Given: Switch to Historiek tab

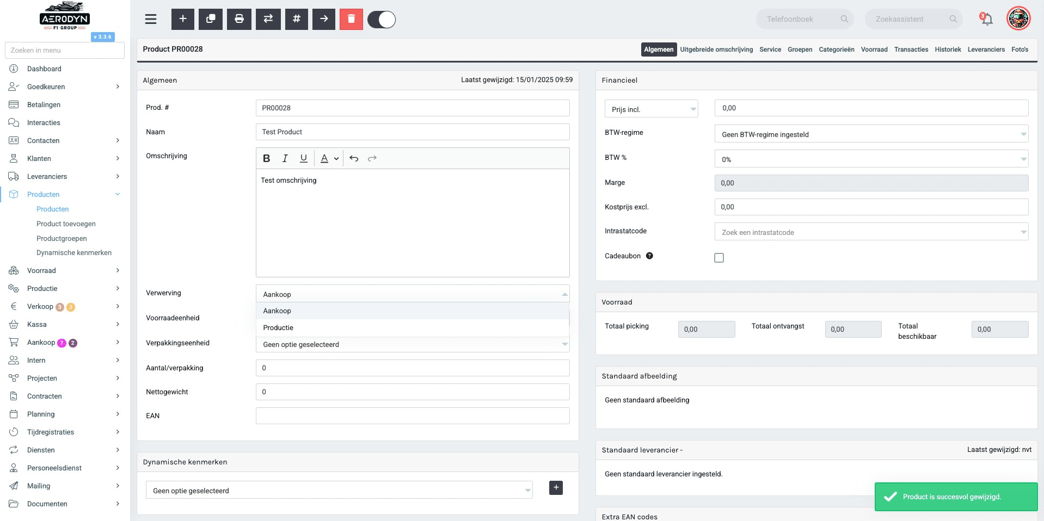Looking at the screenshot, I should (948, 49).
